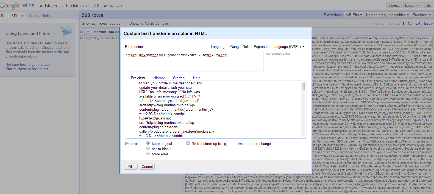The height and width of the screenshot is (194, 434).
Task: Switch to the Preview tab
Action: coord(138,78)
